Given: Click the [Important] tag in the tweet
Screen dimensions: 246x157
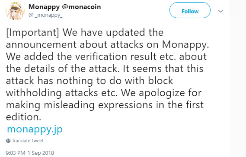Looking at the screenshot, I should coord(32,33).
